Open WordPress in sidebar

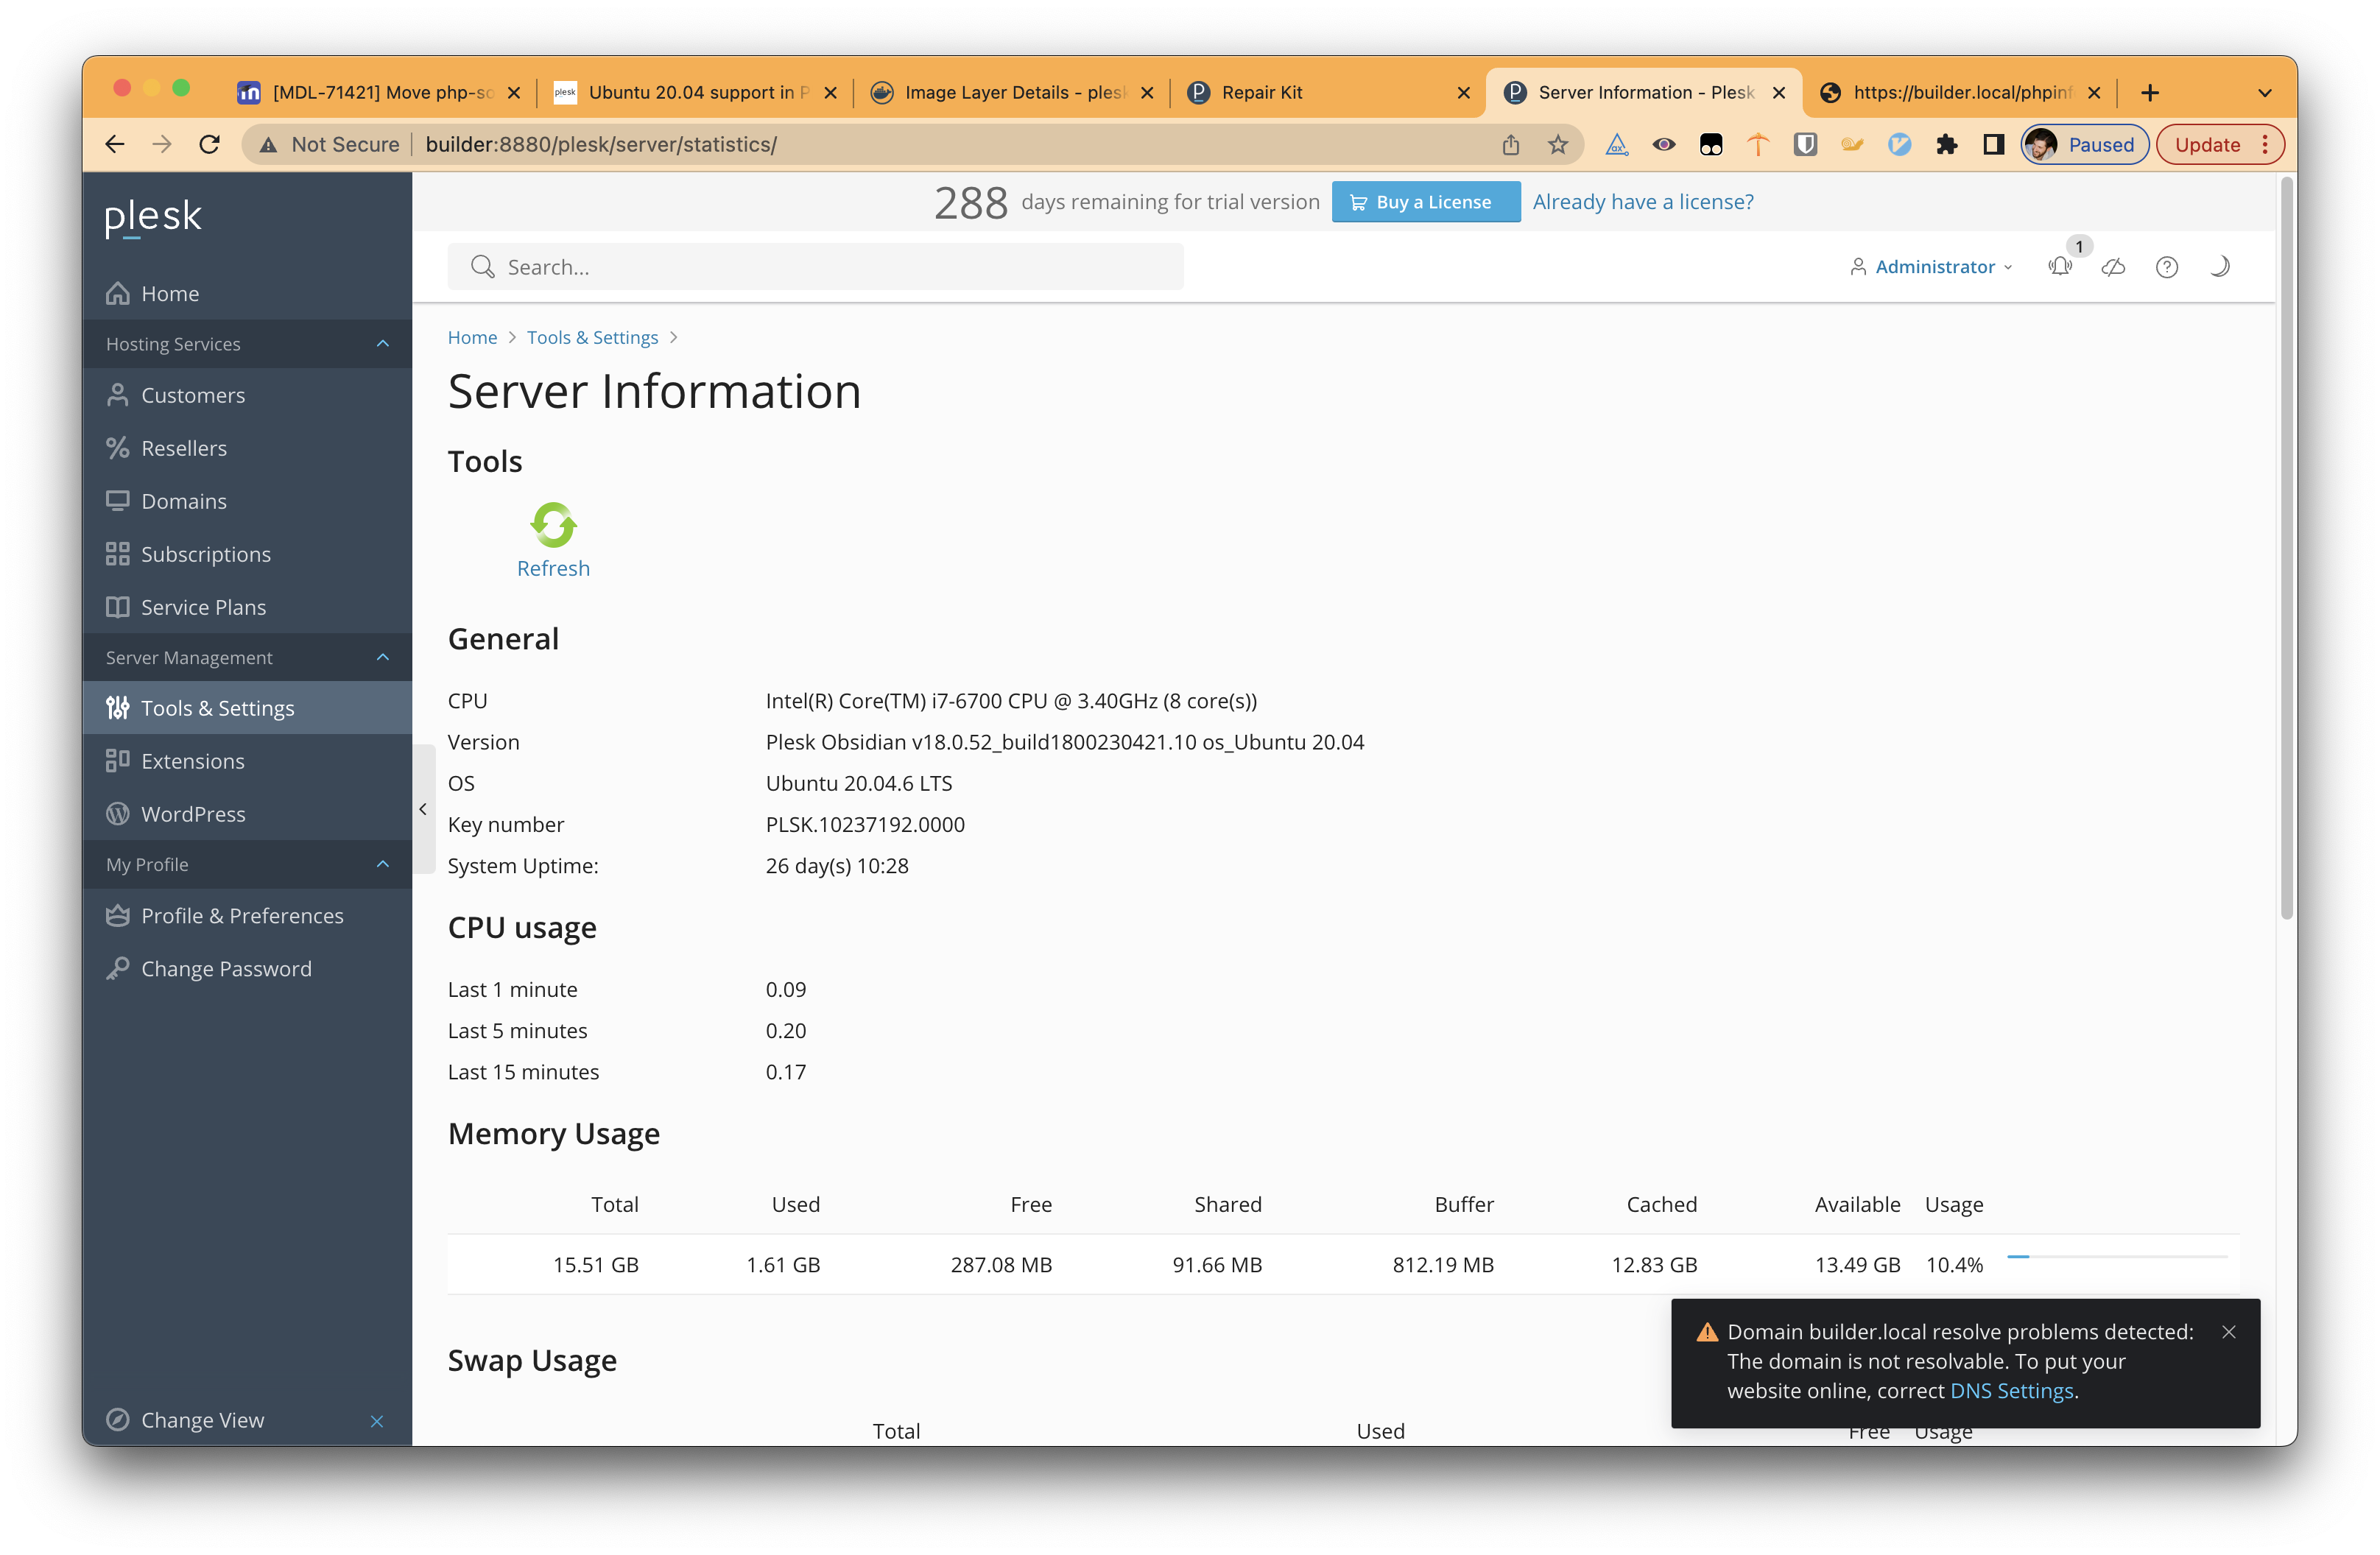point(247,814)
